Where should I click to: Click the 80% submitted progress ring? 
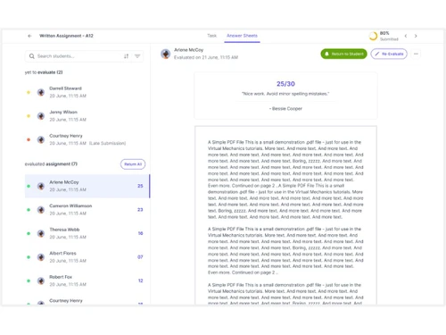point(373,36)
